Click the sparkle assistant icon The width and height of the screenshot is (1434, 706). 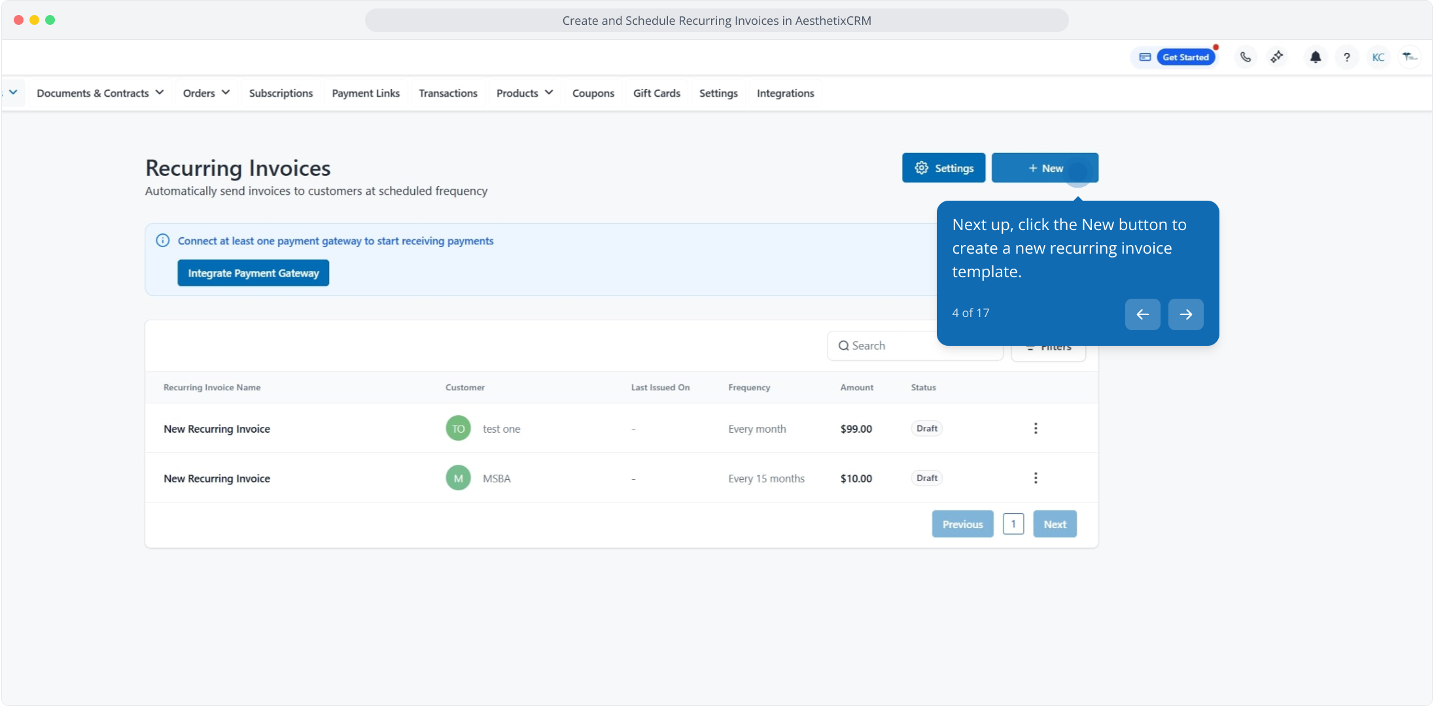1277,58
